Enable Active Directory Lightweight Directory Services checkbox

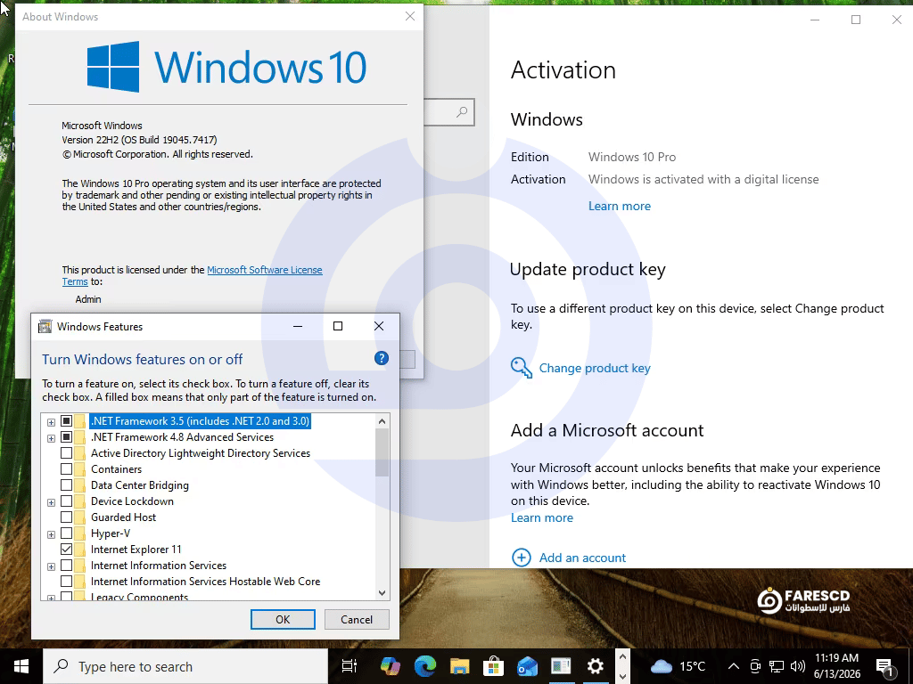66,452
